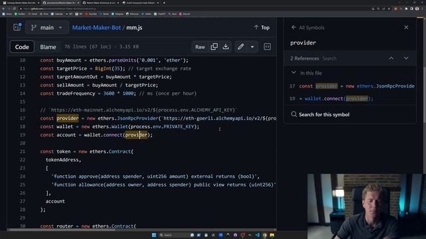Screen dimensions: 426x239
Task: Reload the page in browser
Action: (15, 9)
